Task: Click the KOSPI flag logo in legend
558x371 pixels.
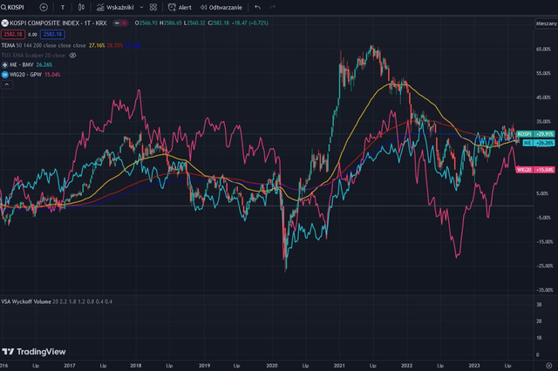Action: tap(4, 24)
